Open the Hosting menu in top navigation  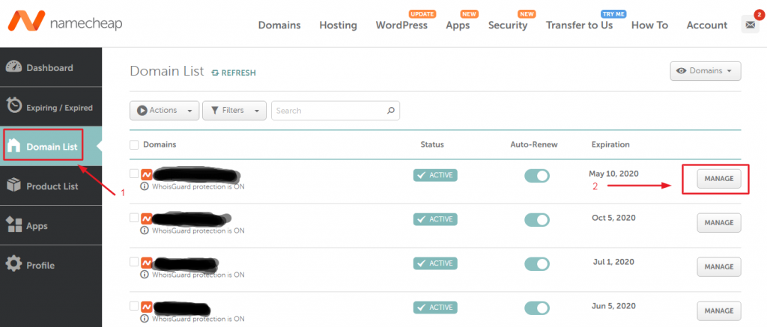click(x=338, y=25)
